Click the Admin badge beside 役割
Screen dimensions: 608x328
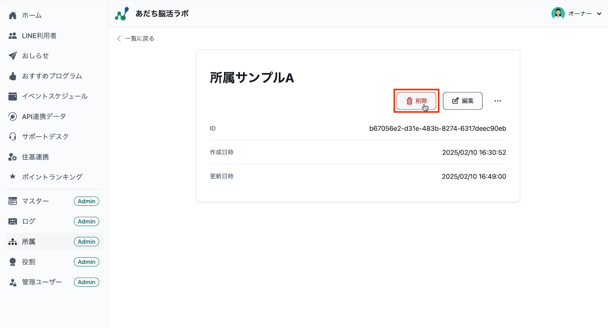point(87,262)
